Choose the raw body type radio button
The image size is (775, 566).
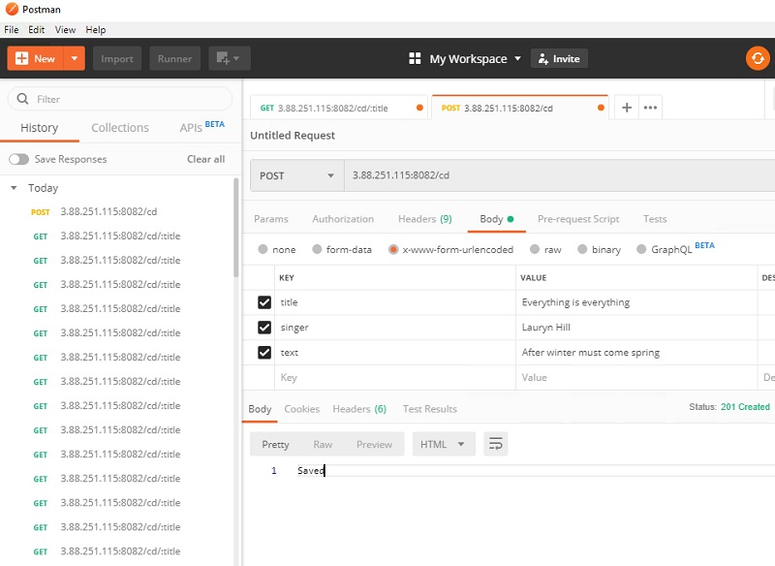click(535, 249)
